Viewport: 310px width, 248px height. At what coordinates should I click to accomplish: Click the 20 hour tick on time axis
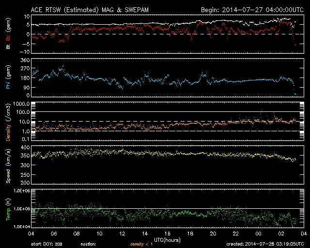tap(213, 233)
